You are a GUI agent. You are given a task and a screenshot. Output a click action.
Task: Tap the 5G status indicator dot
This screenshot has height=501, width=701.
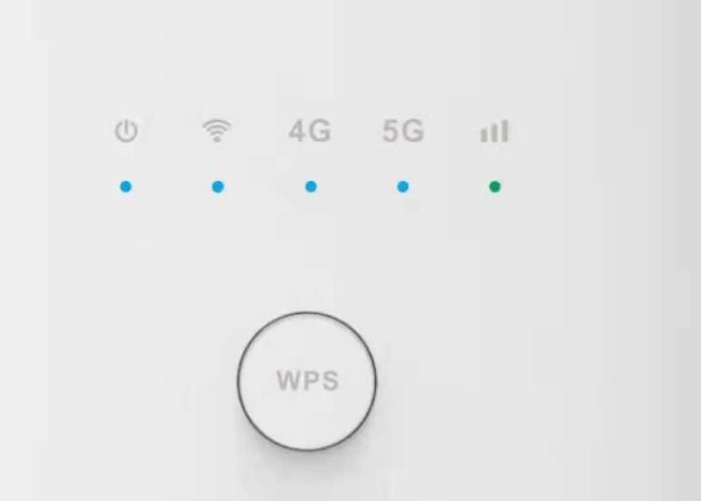[x=403, y=186]
